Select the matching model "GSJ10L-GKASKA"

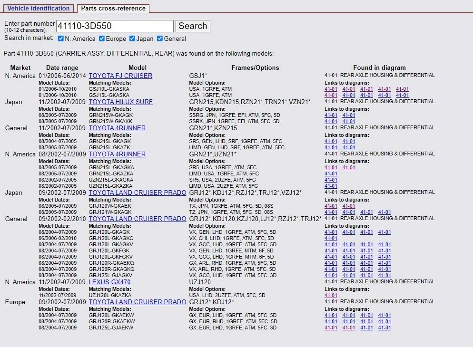[x=109, y=89]
